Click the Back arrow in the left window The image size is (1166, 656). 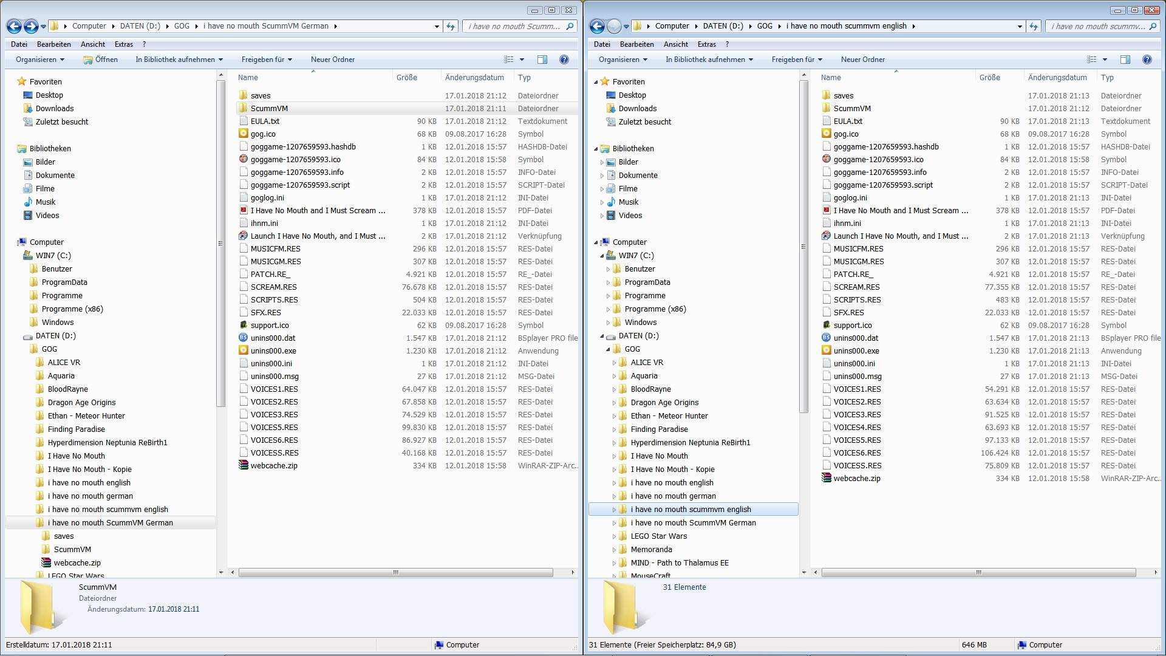[x=14, y=26]
